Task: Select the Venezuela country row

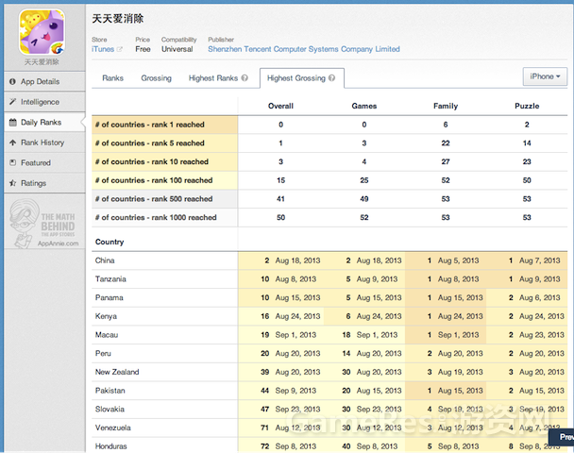Action: pyautogui.click(x=329, y=428)
